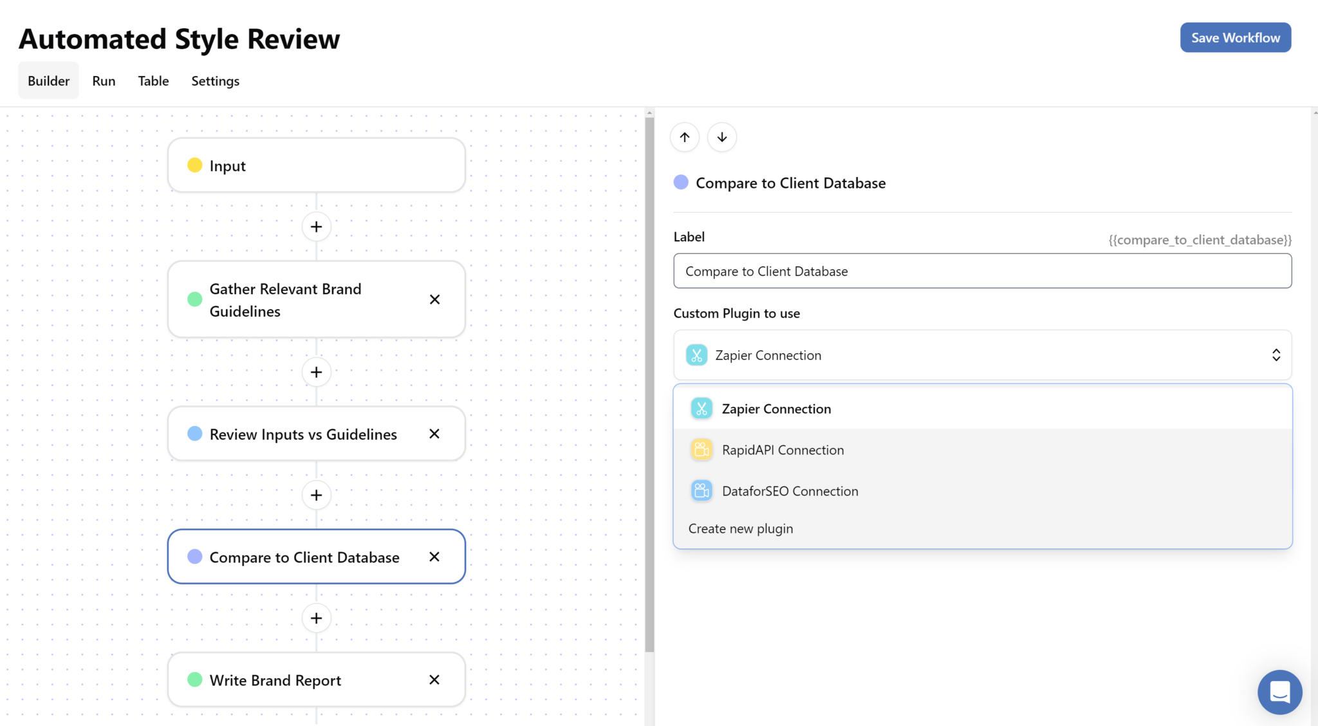Open the Intercom chat bubble
This screenshot has height=726, width=1318.
pos(1279,692)
